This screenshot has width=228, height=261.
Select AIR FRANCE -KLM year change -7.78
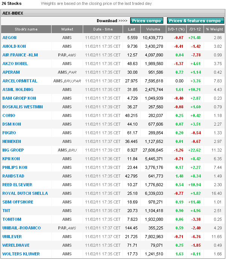tap(196, 55)
